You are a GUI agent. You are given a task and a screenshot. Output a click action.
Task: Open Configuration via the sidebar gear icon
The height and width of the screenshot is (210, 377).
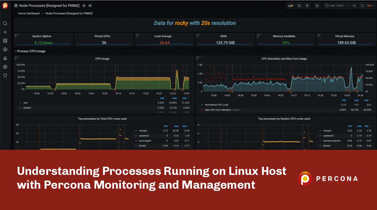tap(5, 67)
